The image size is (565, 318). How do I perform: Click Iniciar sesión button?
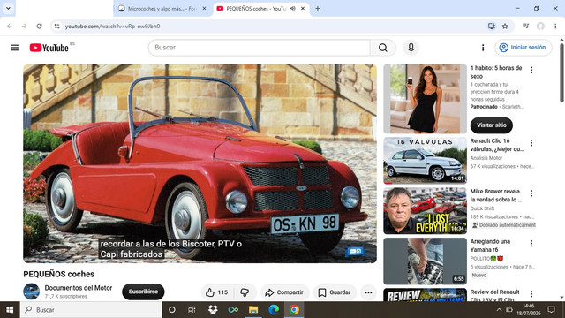pos(524,48)
